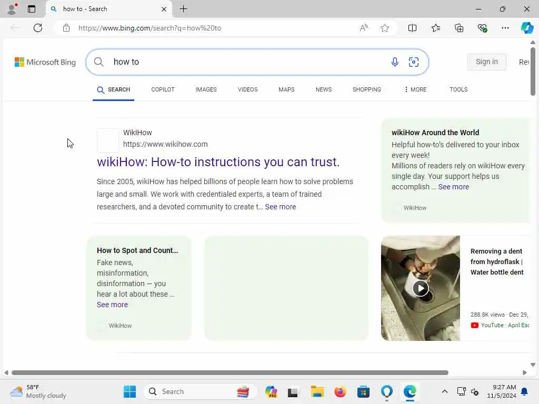Open Collections icon
This screenshot has height=404, width=539.
(x=459, y=28)
